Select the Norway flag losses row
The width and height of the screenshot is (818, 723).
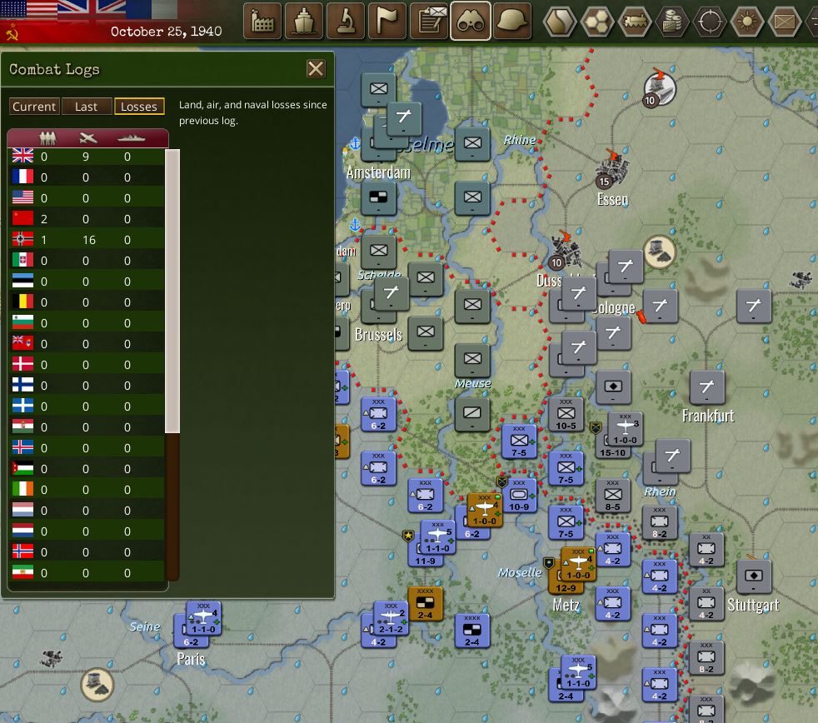pyautogui.click(x=86, y=552)
